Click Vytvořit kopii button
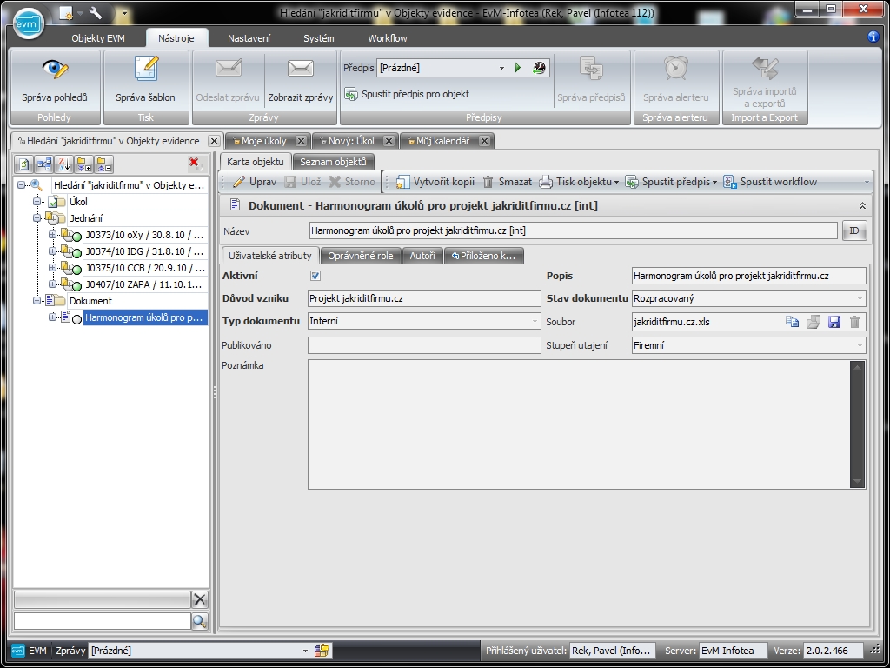This screenshot has height=668, width=890. click(435, 182)
